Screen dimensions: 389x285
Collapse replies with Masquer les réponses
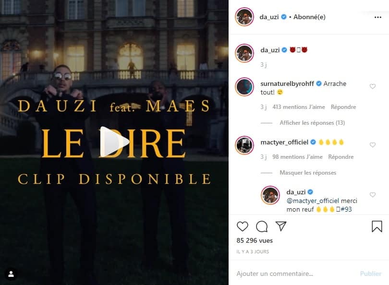[x=308, y=172]
